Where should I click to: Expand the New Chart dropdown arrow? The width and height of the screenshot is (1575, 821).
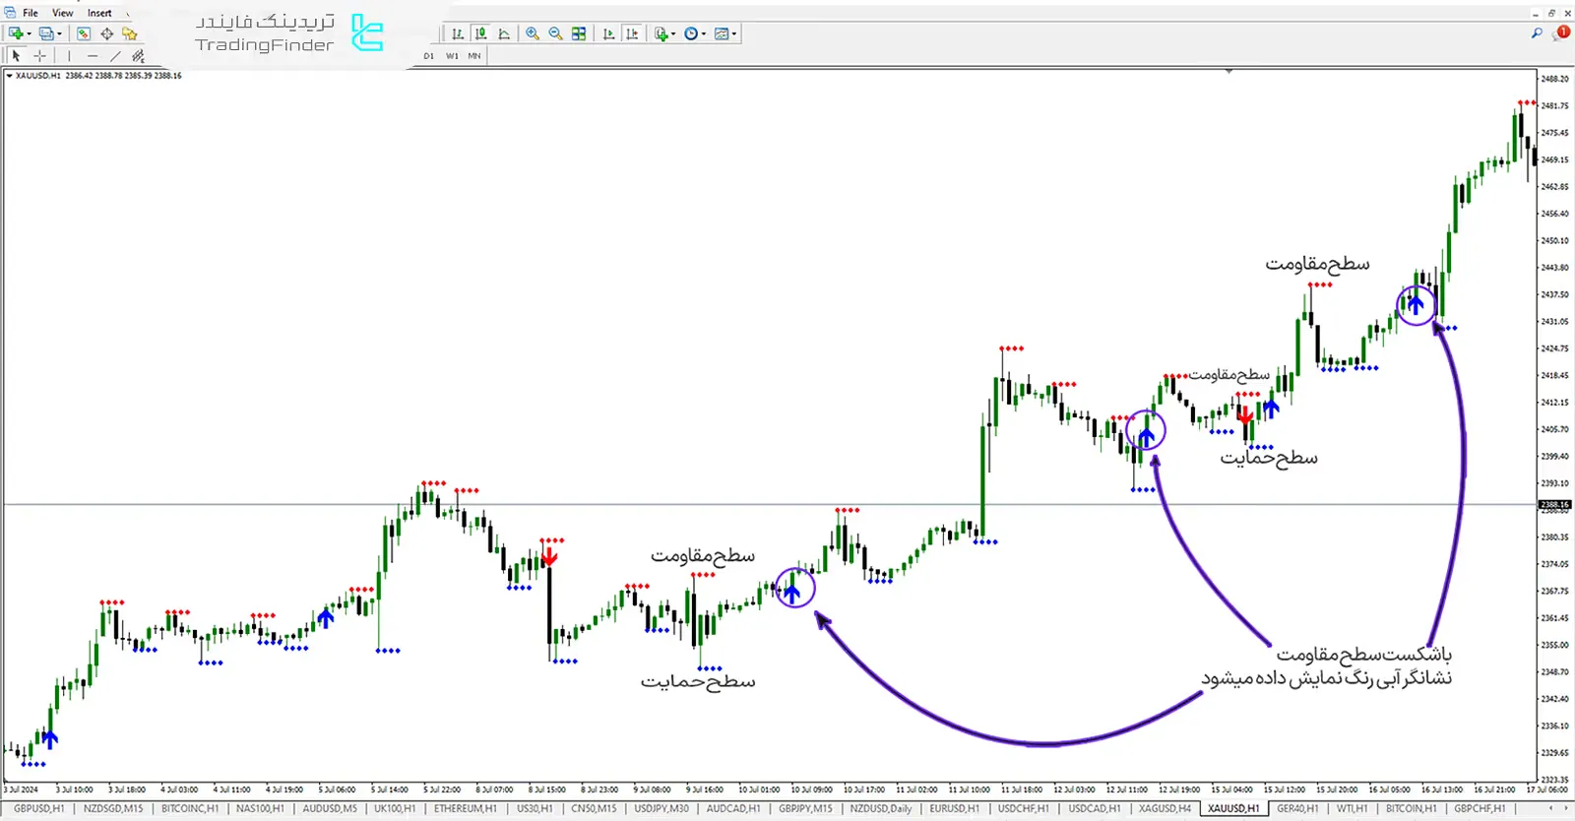[29, 33]
